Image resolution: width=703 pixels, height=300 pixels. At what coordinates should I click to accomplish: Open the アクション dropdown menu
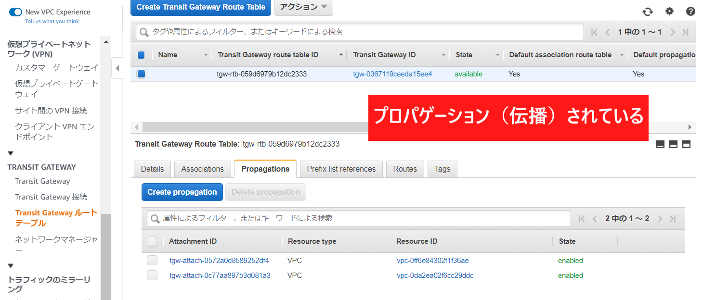pos(303,7)
